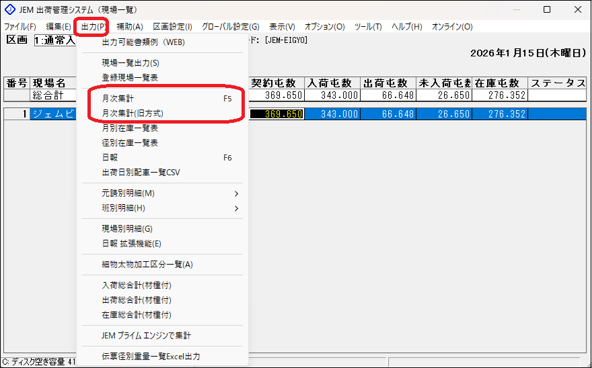Screen dimensions: 592x368
Task: Choose 月次集計(旧方式) menu entry
Action: pyautogui.click(x=132, y=113)
